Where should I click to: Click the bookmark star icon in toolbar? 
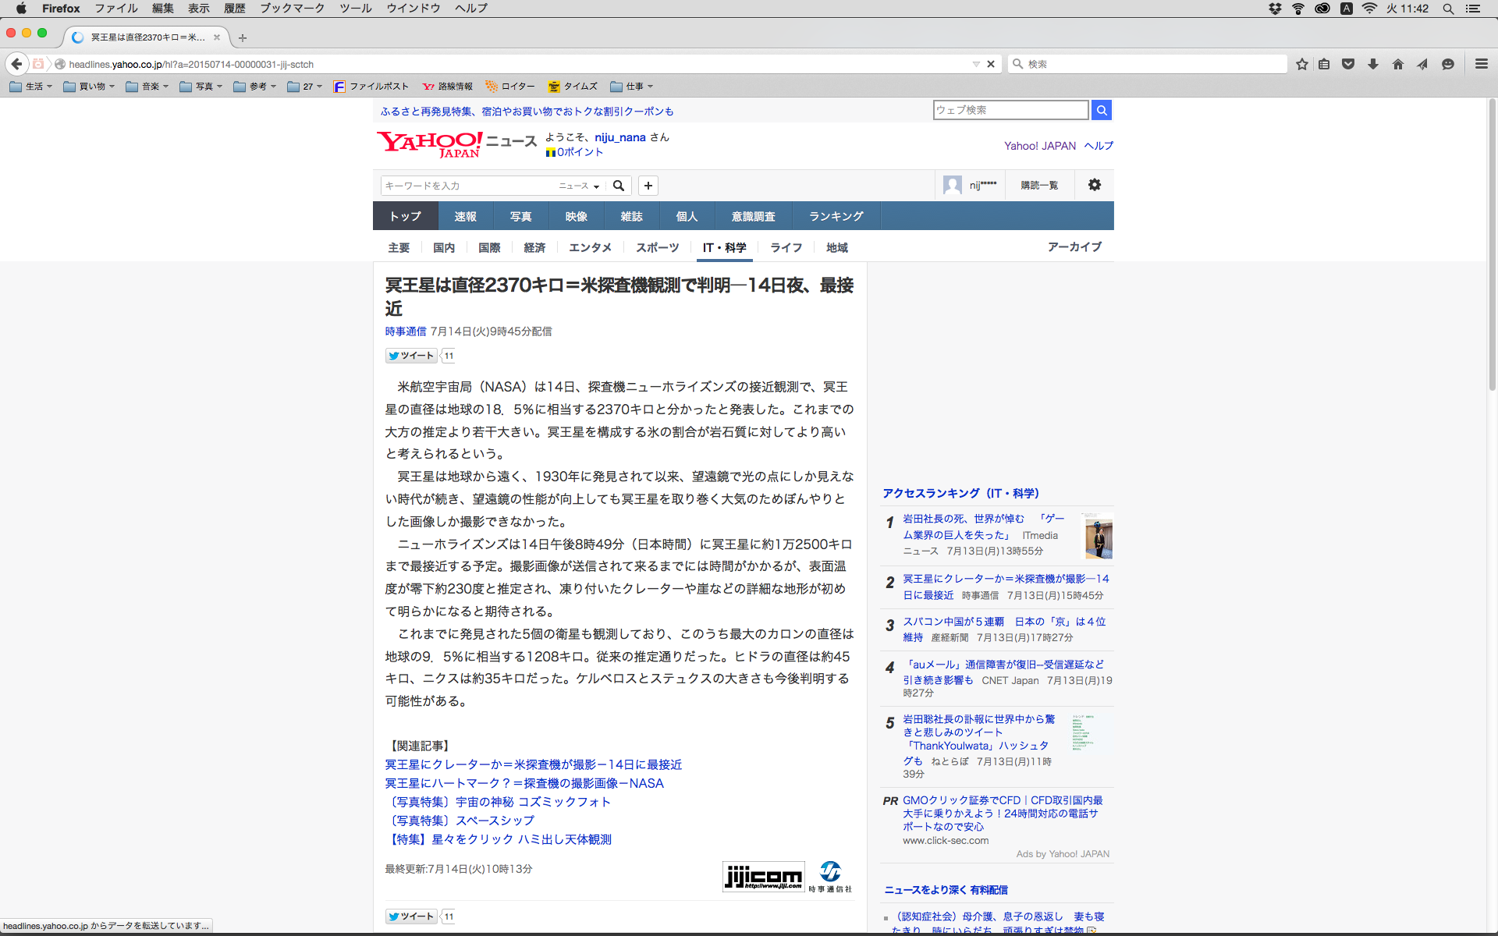point(1301,65)
